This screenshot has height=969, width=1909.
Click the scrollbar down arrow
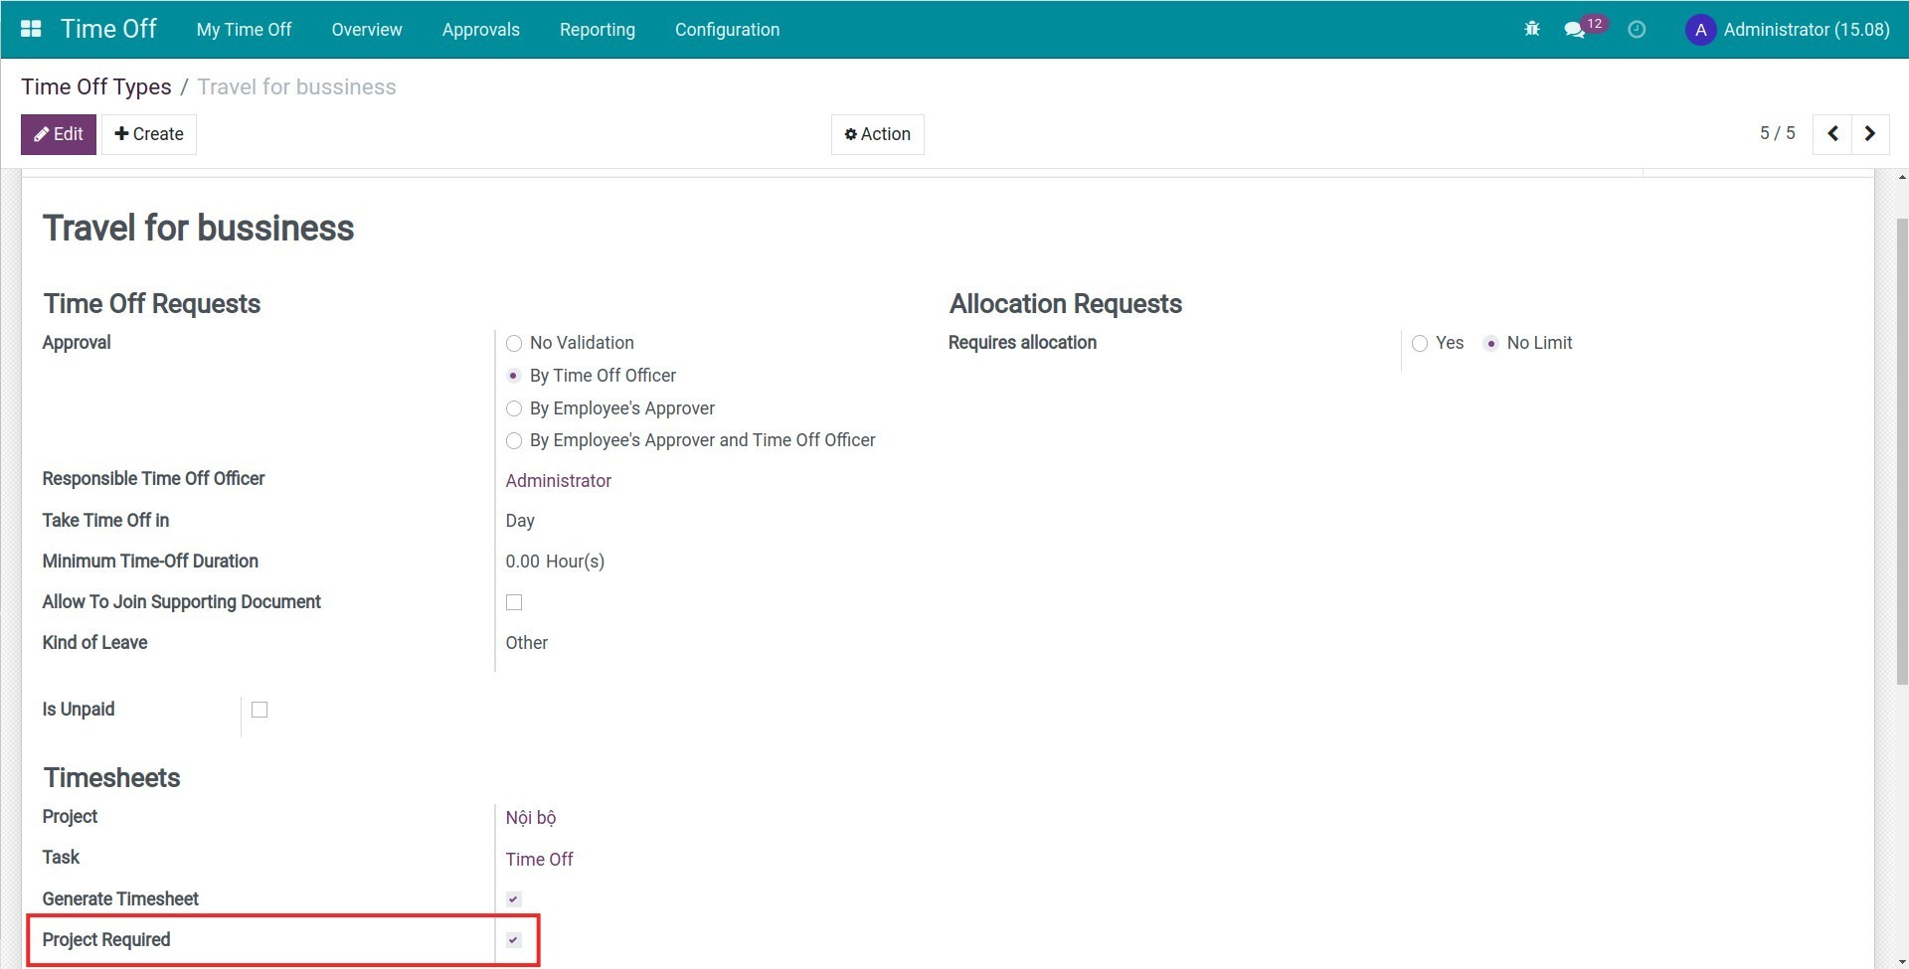pyautogui.click(x=1900, y=960)
